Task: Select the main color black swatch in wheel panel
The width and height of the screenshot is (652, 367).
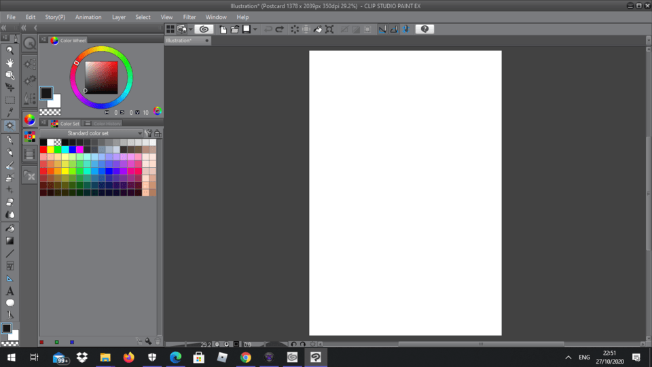Action: coord(46,93)
